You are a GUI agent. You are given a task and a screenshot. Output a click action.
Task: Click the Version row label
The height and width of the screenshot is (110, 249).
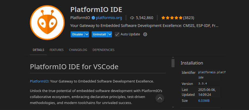(187, 84)
